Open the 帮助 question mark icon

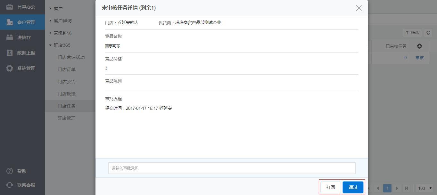(x=10, y=171)
